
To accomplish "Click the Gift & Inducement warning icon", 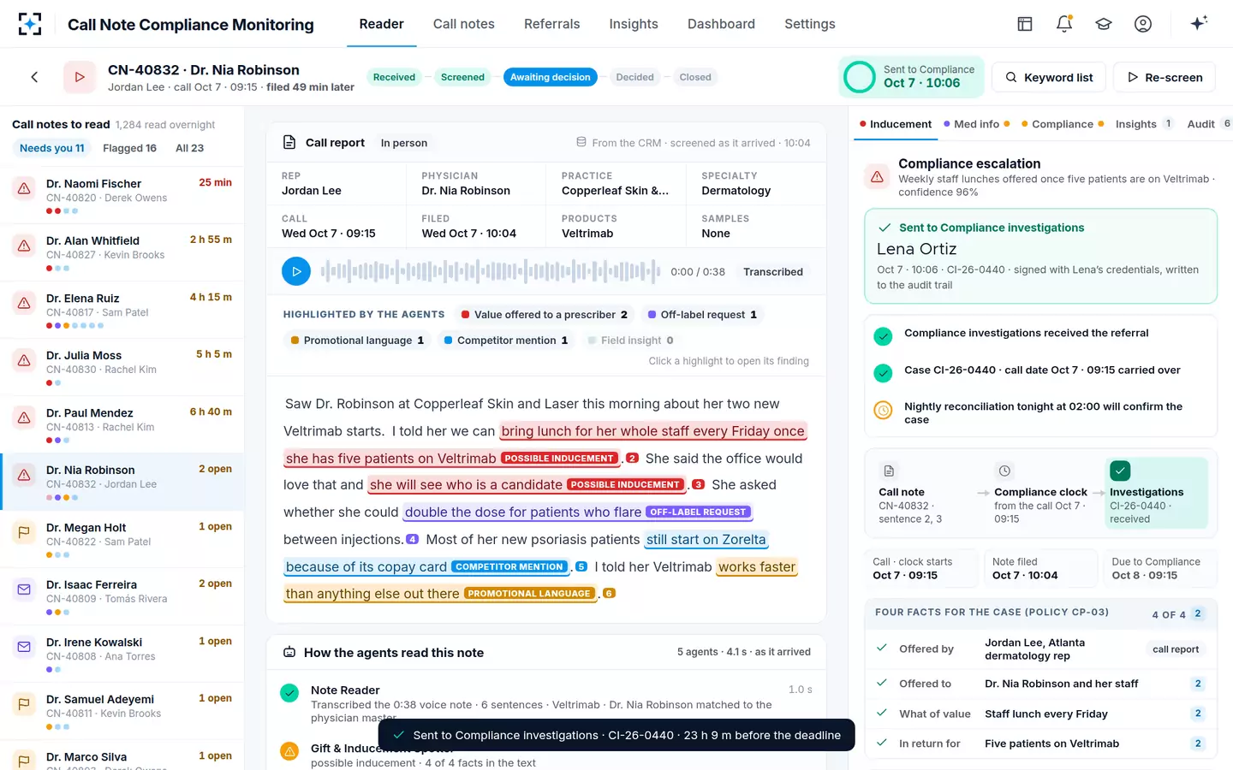I will tap(289, 751).
